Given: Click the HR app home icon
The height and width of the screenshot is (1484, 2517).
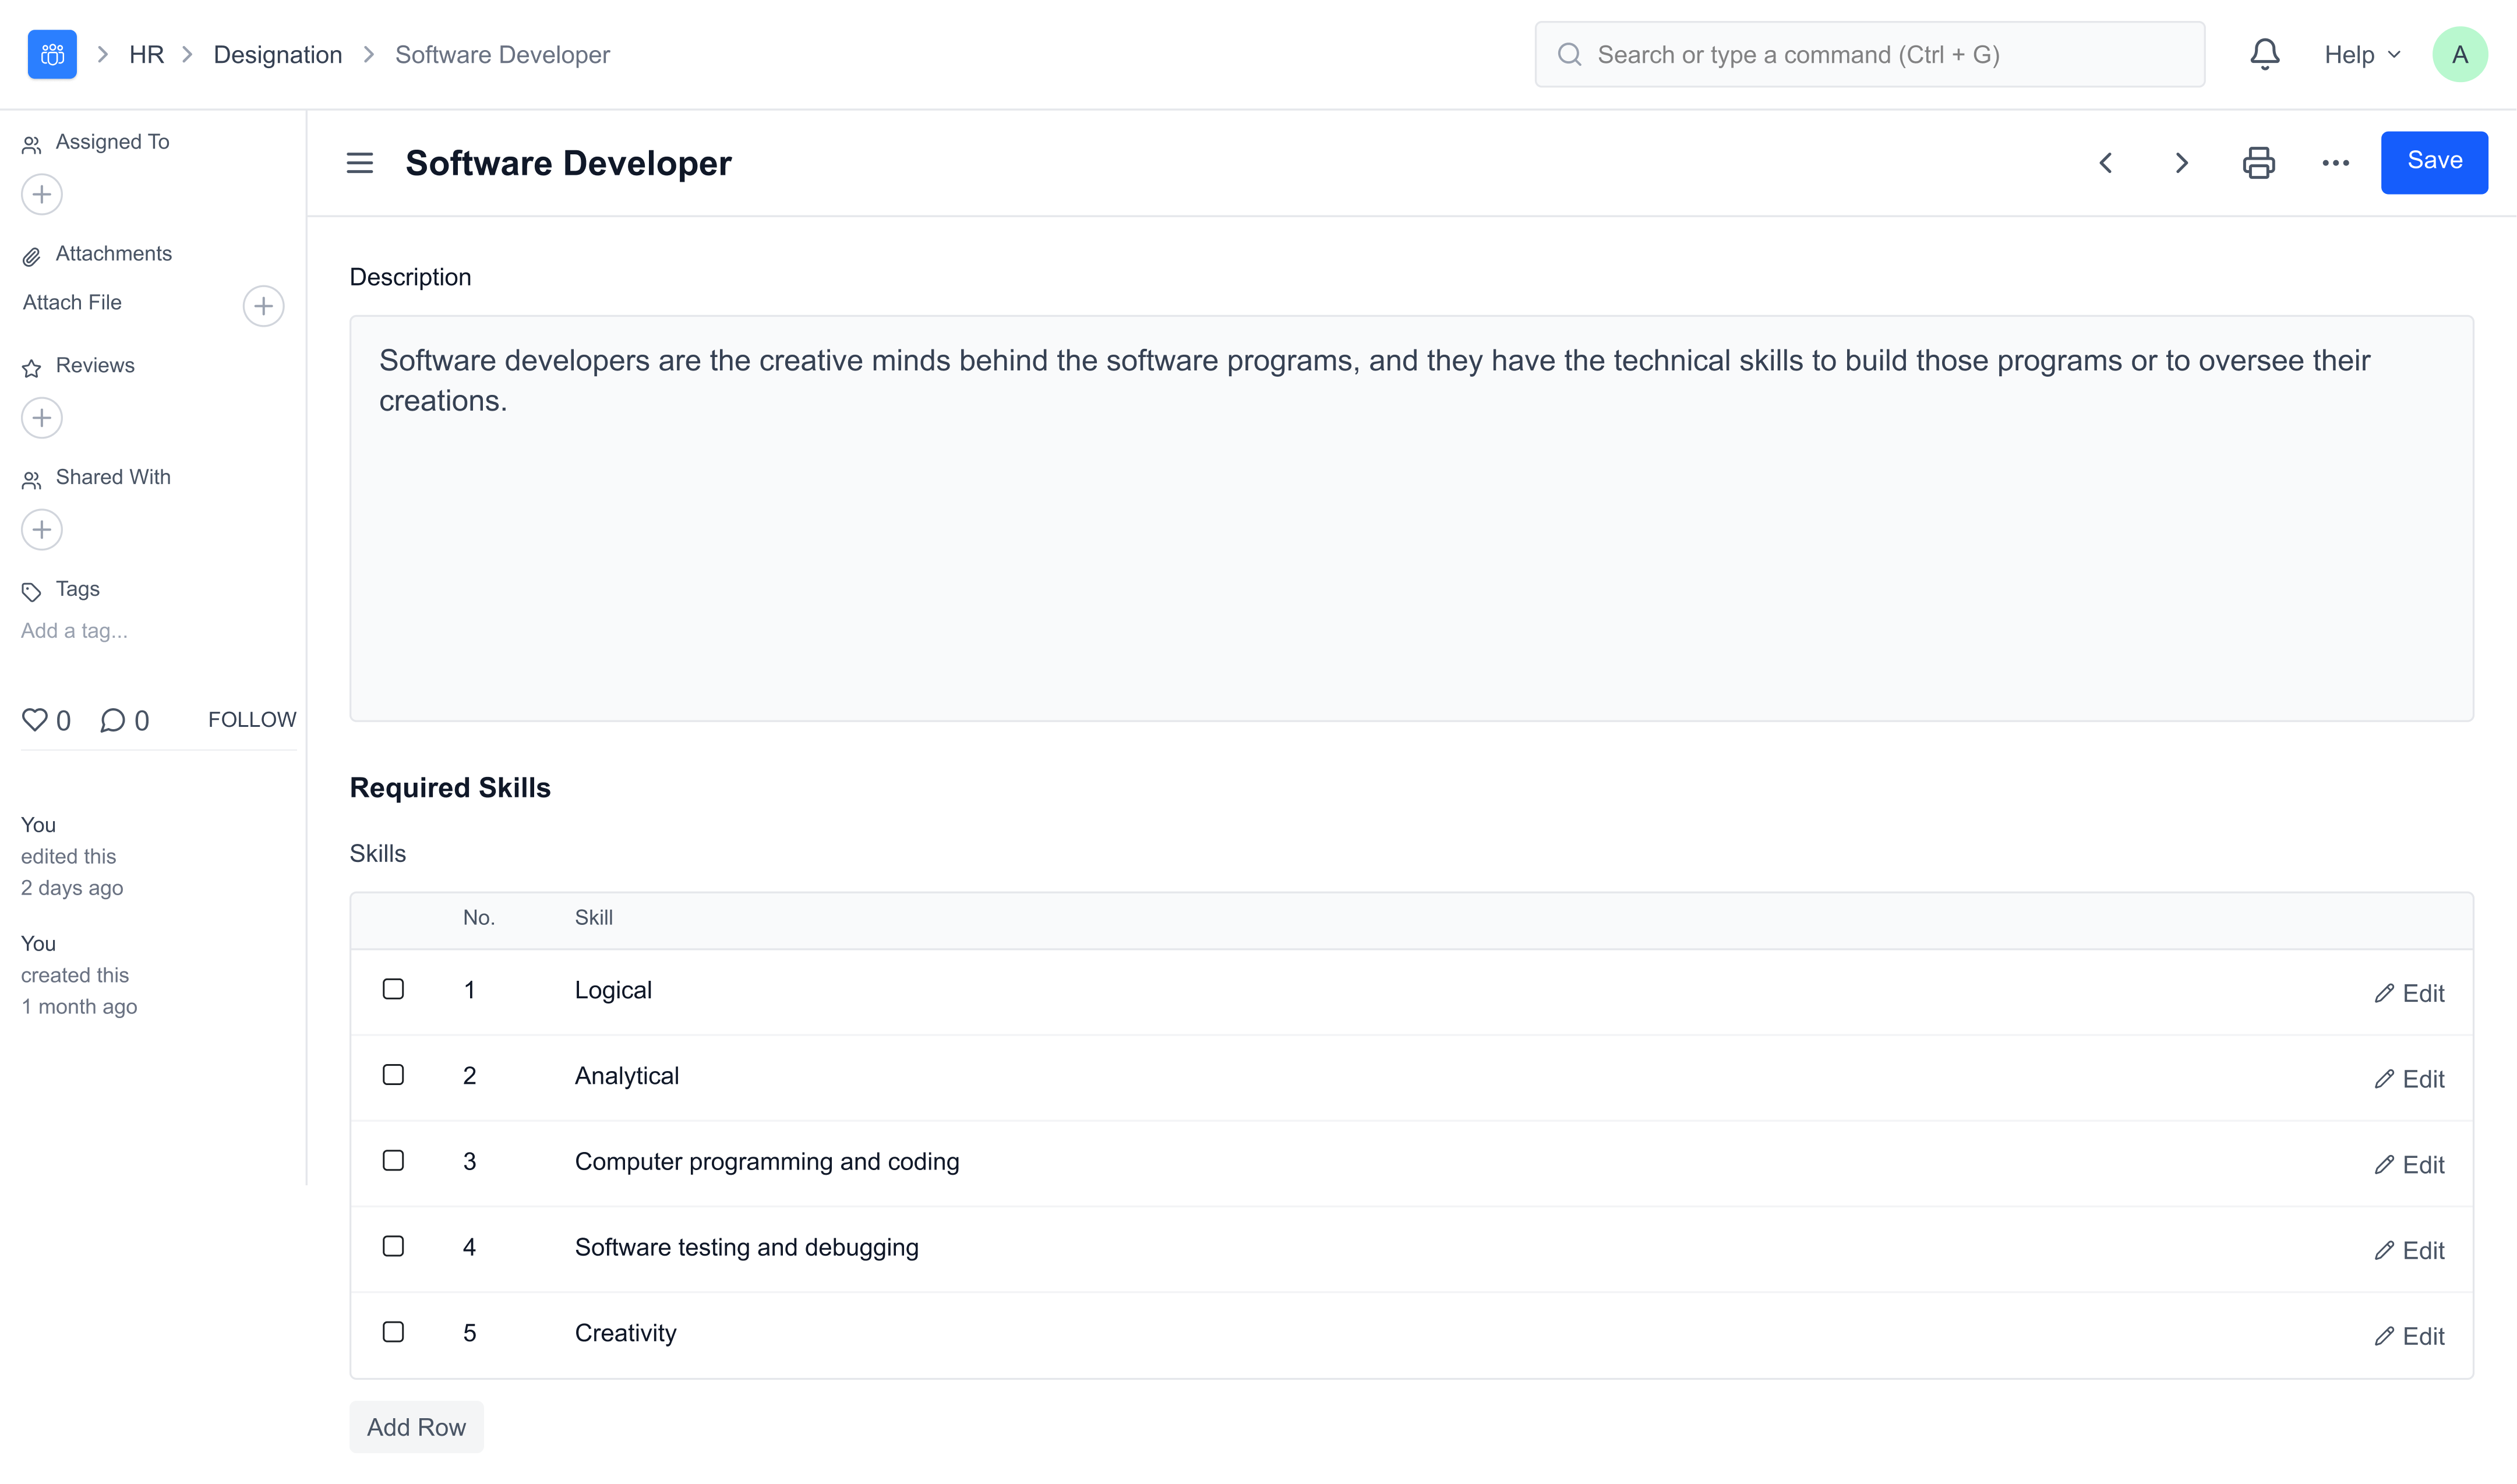Looking at the screenshot, I should 52,54.
